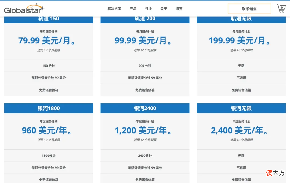Click the 150 分钟 row
The image size is (290, 183).
pos(49,66)
